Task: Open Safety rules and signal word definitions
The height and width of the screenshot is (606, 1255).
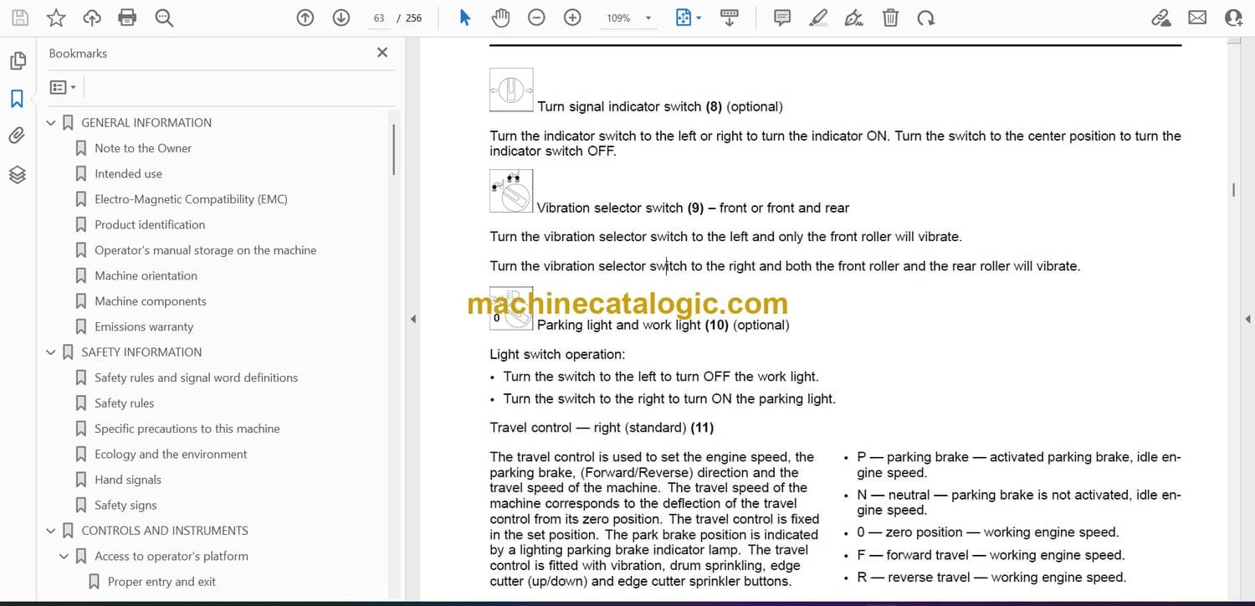Action: point(196,377)
